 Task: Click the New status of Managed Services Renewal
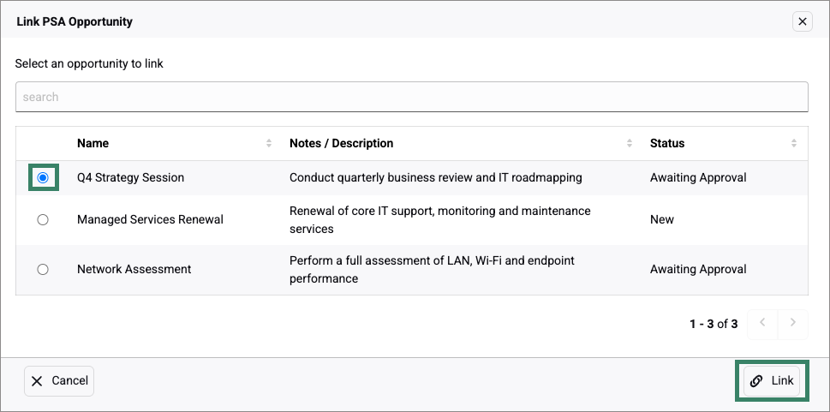point(662,219)
